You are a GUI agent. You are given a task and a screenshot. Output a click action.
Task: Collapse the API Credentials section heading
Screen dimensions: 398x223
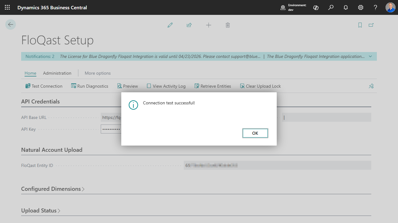pyautogui.click(x=40, y=102)
